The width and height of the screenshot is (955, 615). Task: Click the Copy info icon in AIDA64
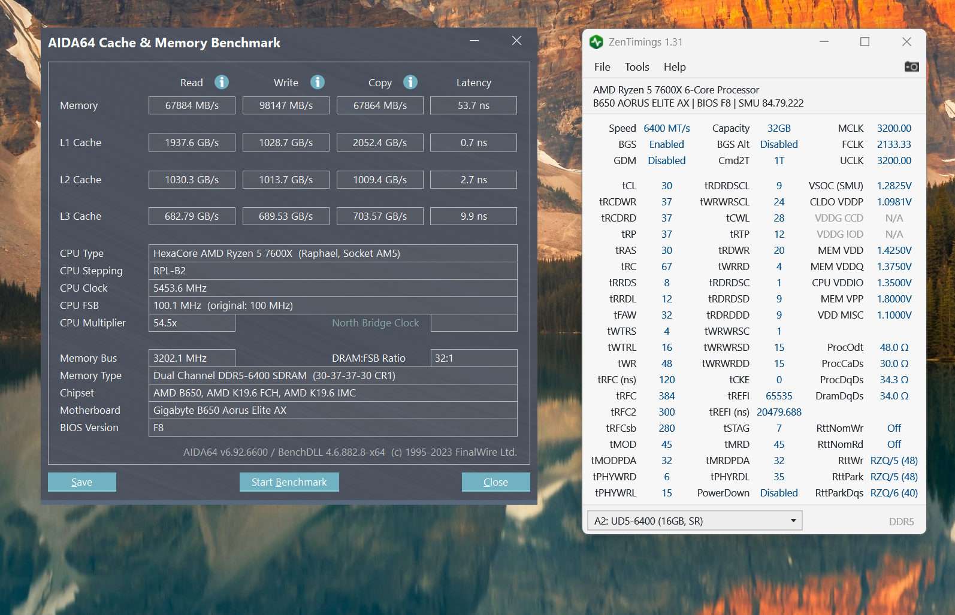tap(410, 82)
